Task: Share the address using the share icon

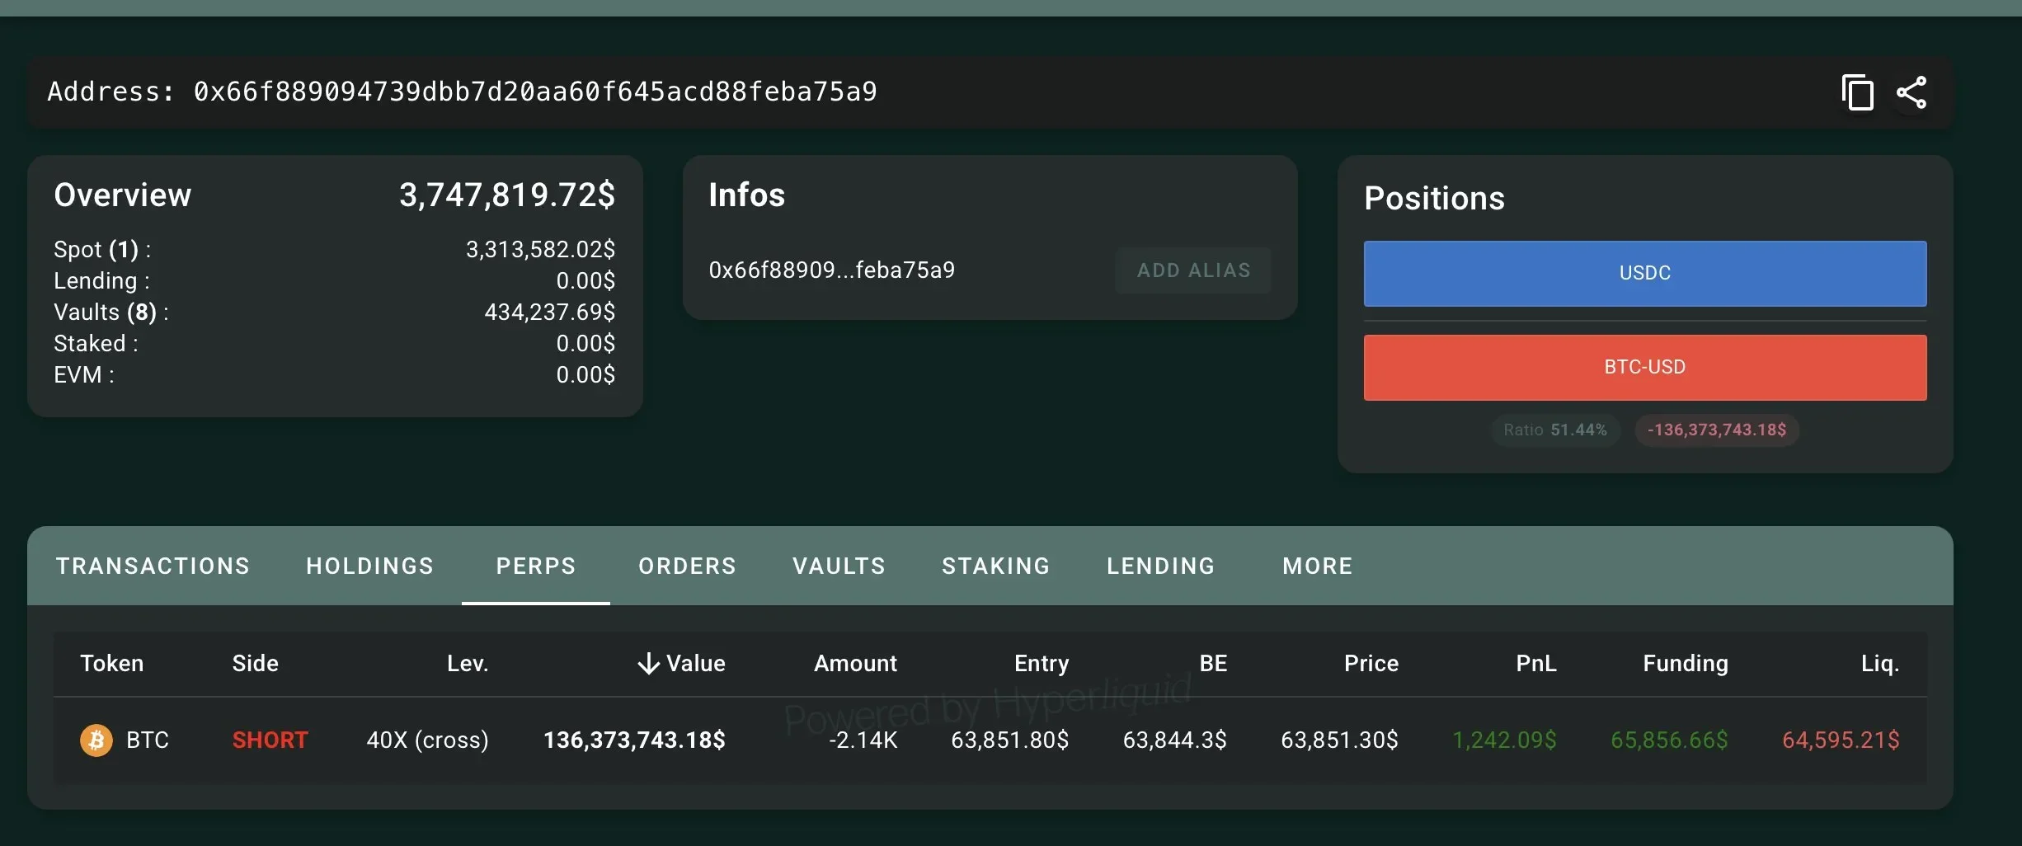Action: coord(1911,92)
